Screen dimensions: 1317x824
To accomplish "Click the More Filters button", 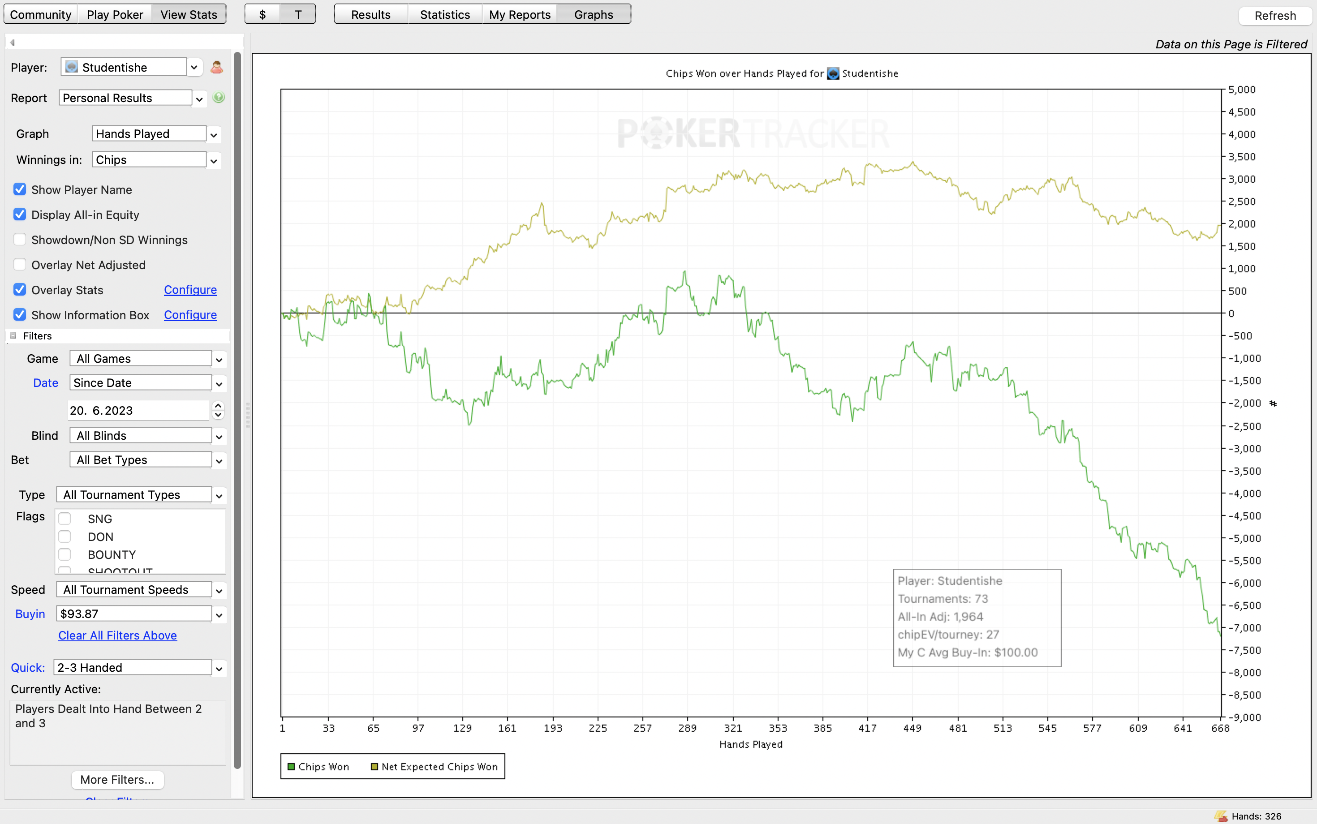I will 117,779.
